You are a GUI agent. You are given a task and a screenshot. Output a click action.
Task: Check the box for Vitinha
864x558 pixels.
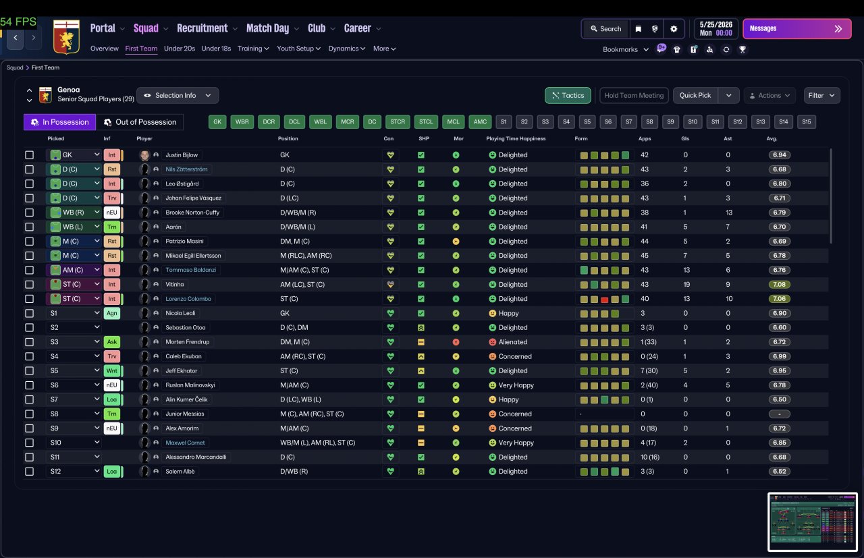(29, 285)
